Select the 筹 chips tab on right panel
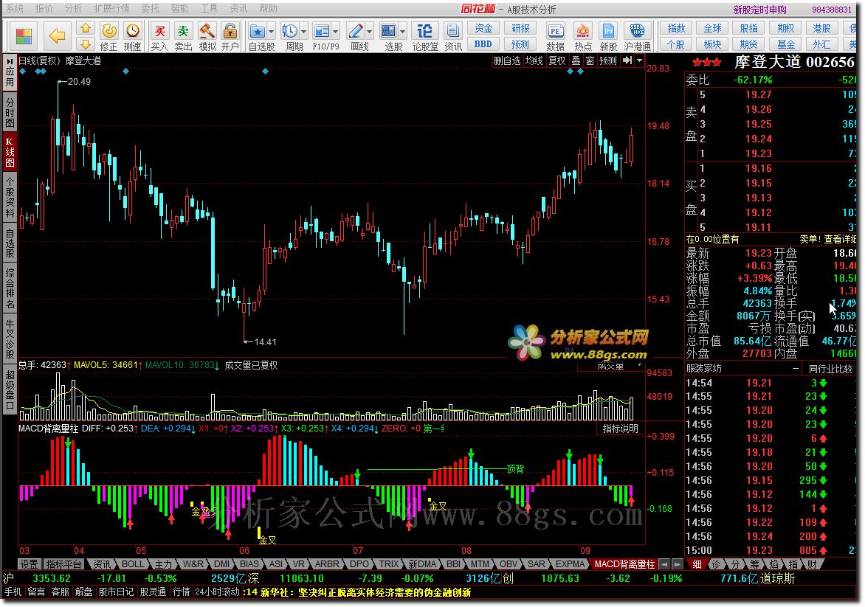The image size is (865, 607). coord(754,564)
